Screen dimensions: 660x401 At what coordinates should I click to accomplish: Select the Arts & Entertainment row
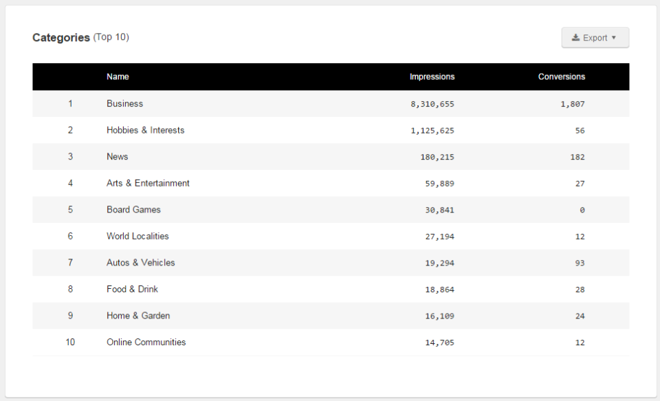pos(148,183)
